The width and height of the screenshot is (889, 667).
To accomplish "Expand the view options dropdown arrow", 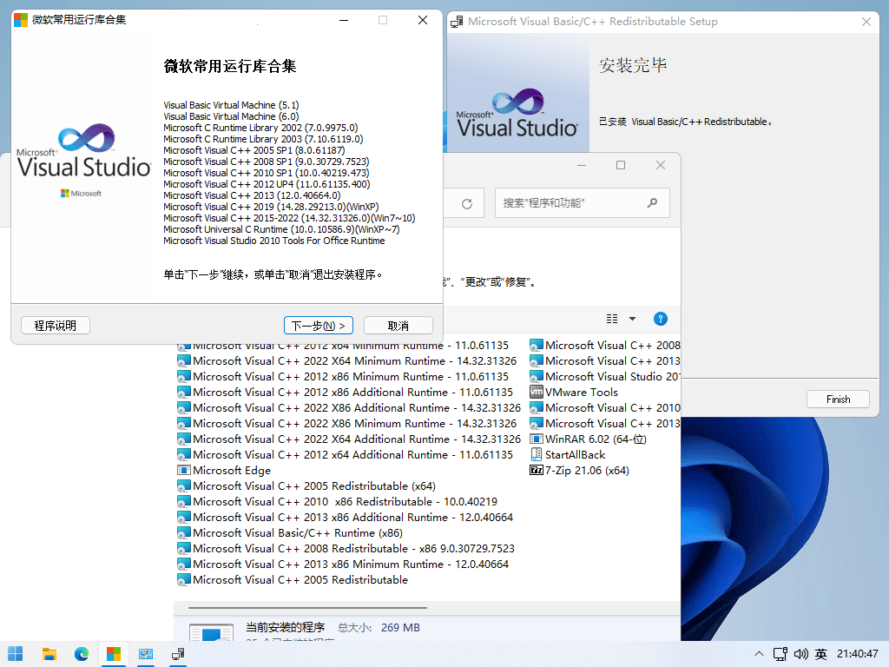I will click(x=632, y=319).
